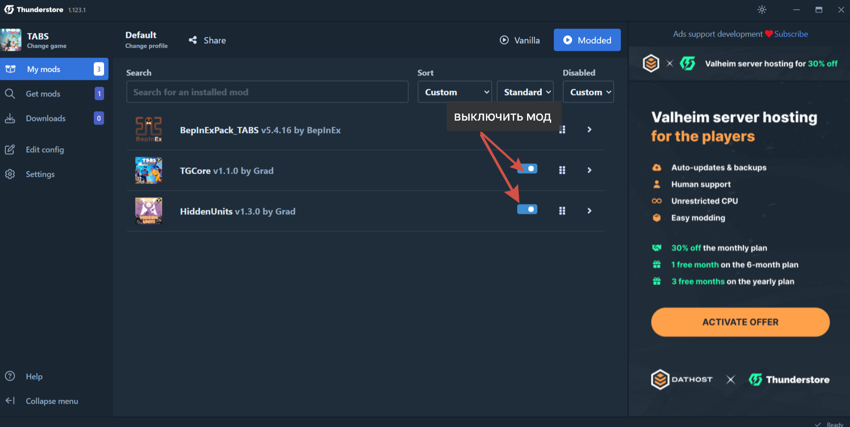Minimize the Thunderstore window
Image resolution: width=850 pixels, height=427 pixels.
pyautogui.click(x=796, y=9)
